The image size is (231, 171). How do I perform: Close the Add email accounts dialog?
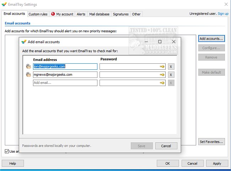click(174, 42)
